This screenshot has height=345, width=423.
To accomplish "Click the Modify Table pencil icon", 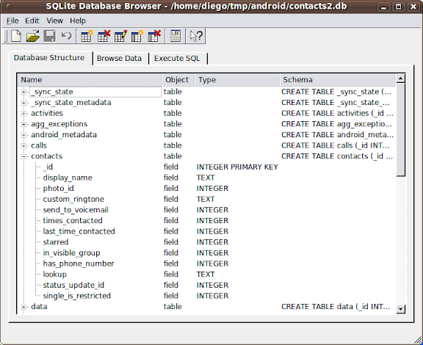I will [x=120, y=36].
